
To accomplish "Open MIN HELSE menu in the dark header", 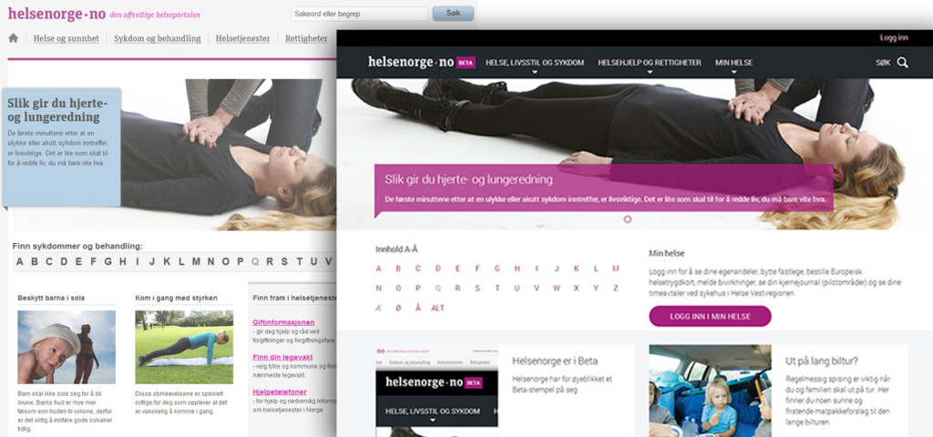I will (733, 63).
